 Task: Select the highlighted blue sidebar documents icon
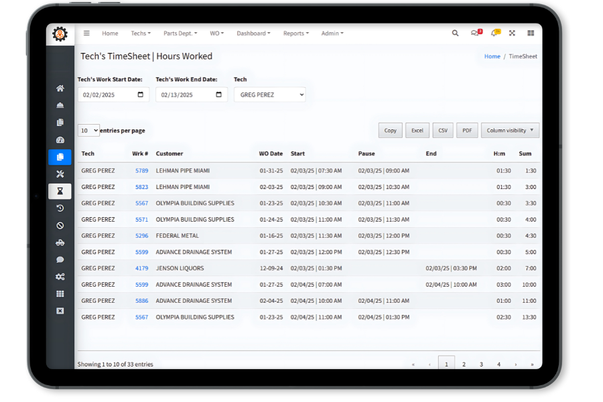click(x=60, y=157)
